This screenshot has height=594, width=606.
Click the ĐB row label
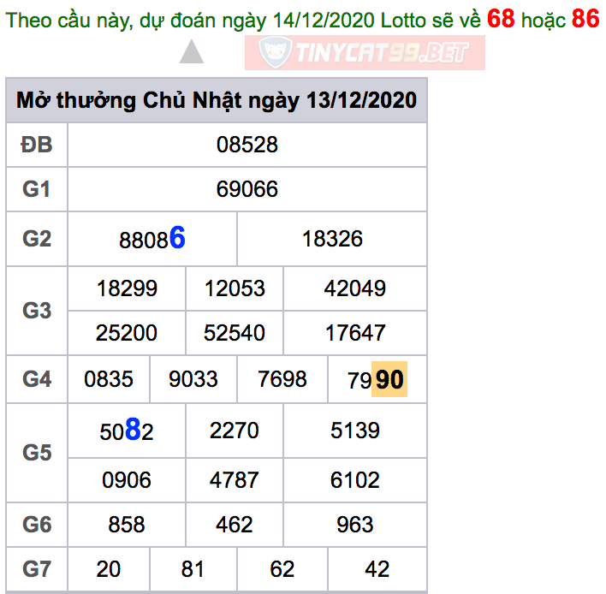coord(37,145)
